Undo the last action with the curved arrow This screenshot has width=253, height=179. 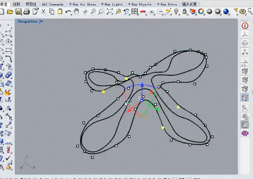tap(68, 12)
